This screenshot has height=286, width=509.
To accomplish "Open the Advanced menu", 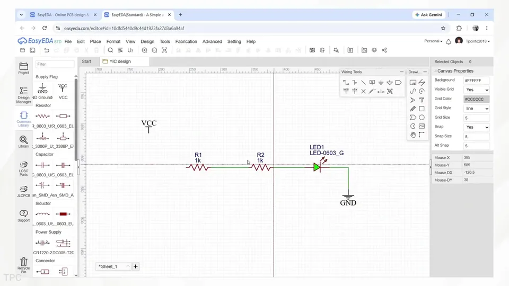I will (x=212, y=41).
